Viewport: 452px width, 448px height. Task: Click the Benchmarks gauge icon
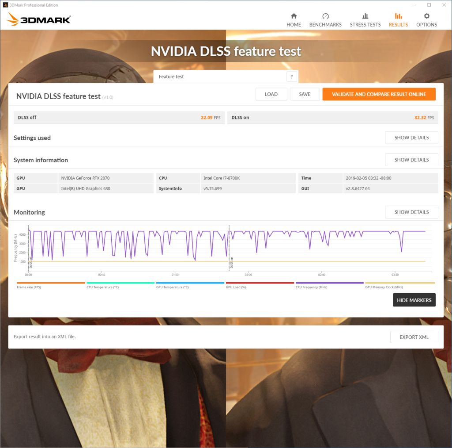pyautogui.click(x=325, y=16)
